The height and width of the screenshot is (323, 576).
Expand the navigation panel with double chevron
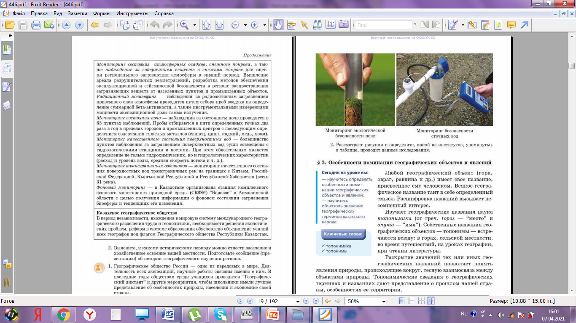click(x=10, y=36)
